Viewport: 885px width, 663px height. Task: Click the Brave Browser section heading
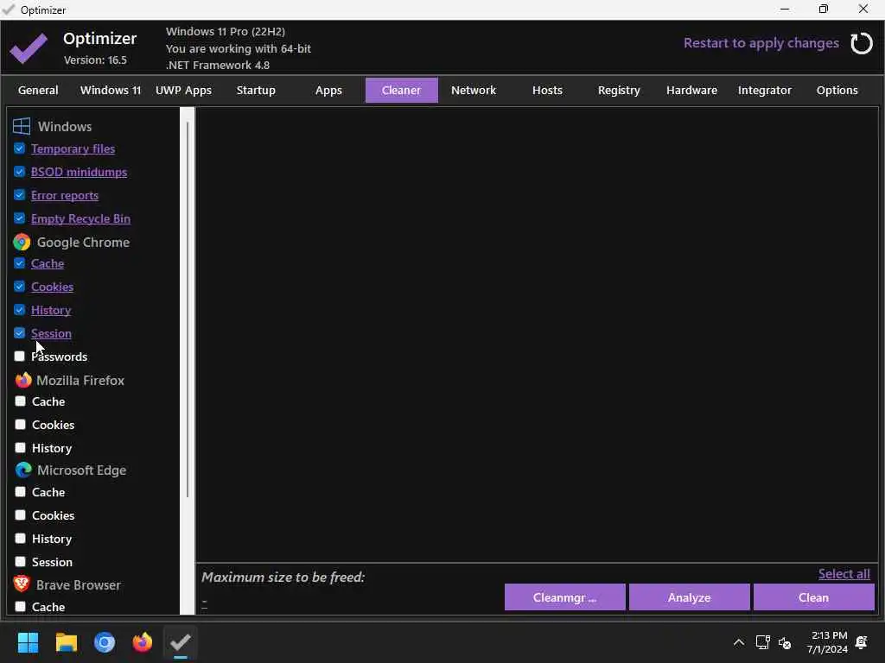pos(79,585)
